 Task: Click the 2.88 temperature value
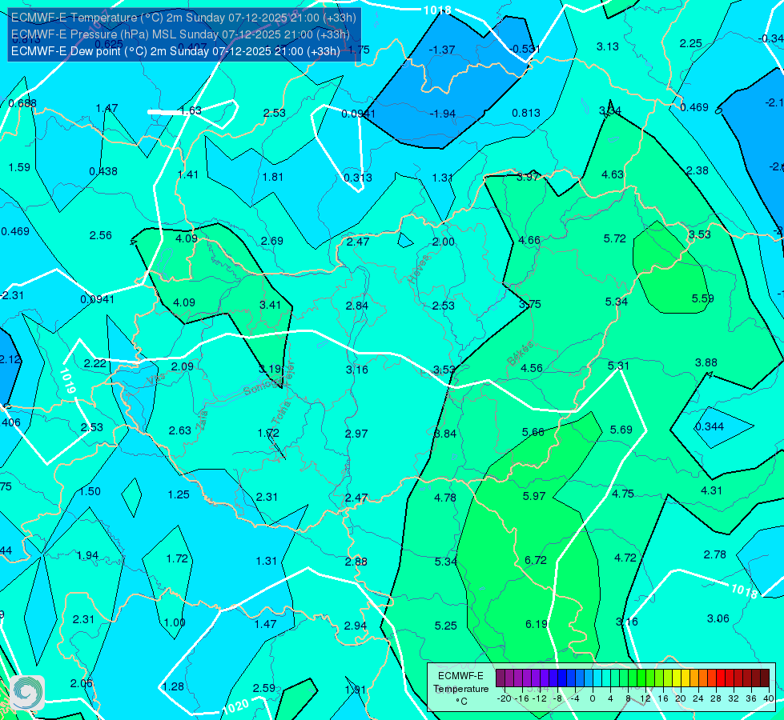356,562
